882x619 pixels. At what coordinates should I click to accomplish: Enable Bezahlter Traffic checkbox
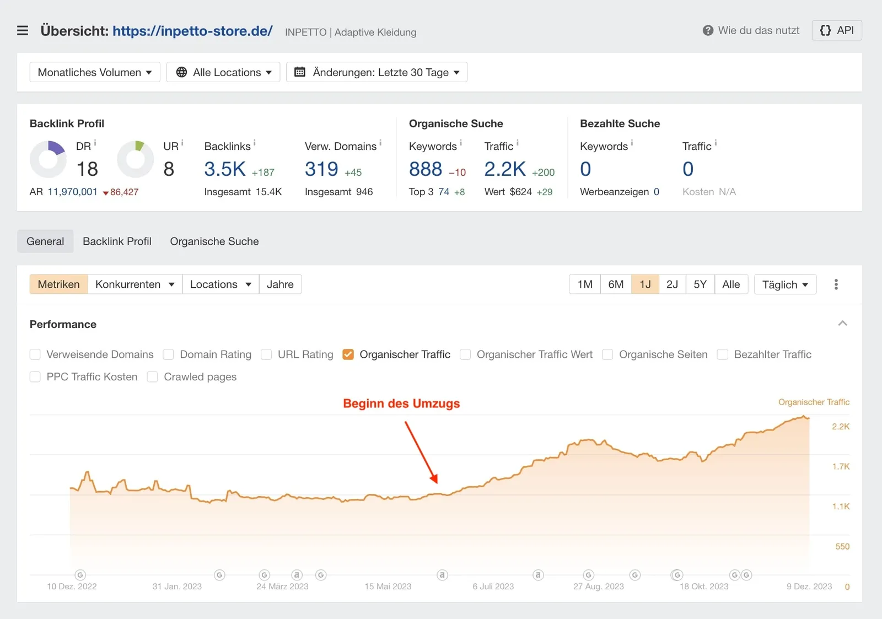pos(723,354)
